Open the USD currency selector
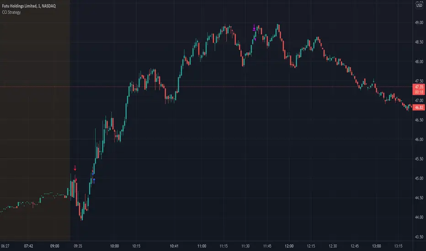 (x=418, y=5)
